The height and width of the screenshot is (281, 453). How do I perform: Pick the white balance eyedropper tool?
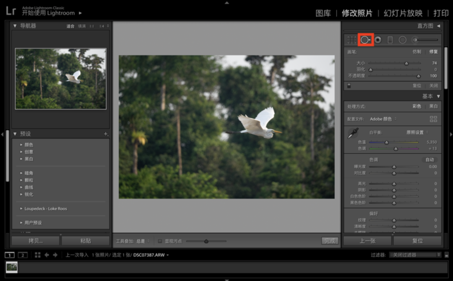click(353, 134)
